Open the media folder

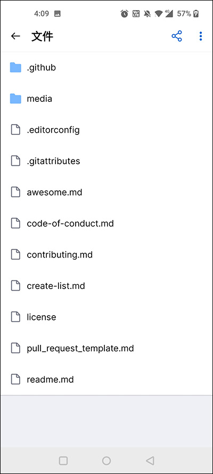106,99
